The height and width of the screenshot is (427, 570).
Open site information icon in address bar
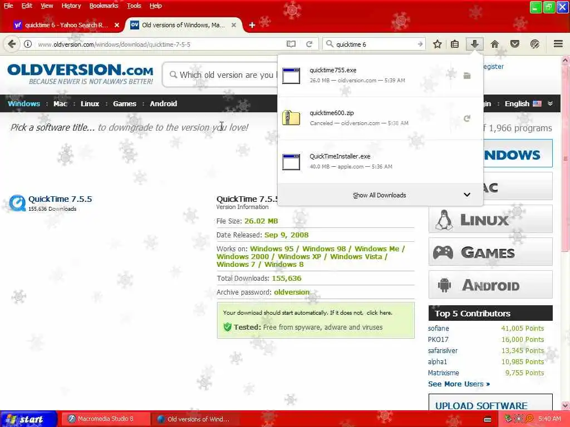(28, 44)
